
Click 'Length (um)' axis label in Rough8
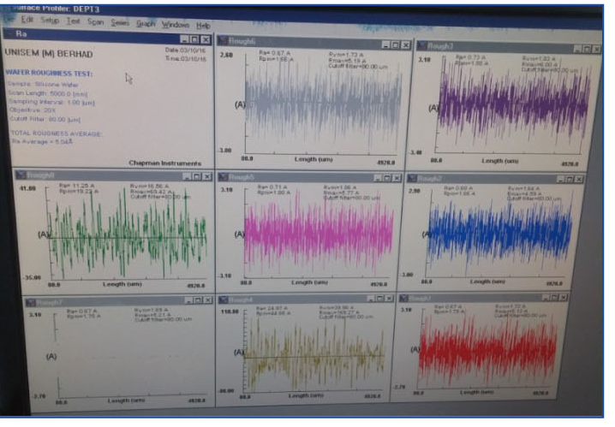[122, 283]
